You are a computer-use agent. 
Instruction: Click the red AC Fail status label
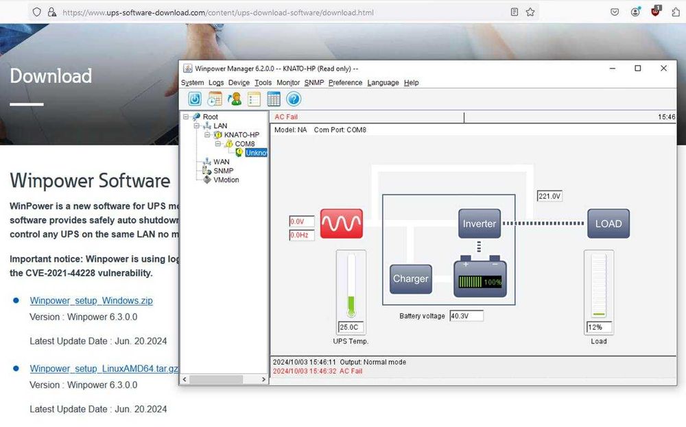(286, 117)
